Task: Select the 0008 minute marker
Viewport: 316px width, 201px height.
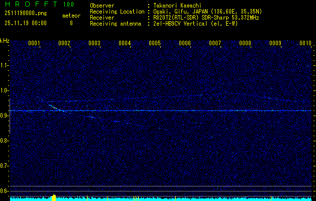Action: pyautogui.click(x=245, y=43)
